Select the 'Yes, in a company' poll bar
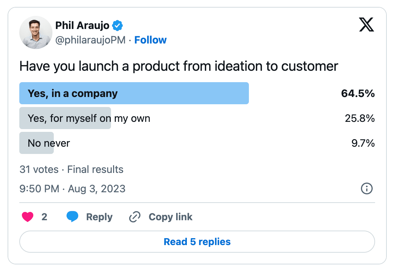Screen dimensions: 393x272 point(134,93)
